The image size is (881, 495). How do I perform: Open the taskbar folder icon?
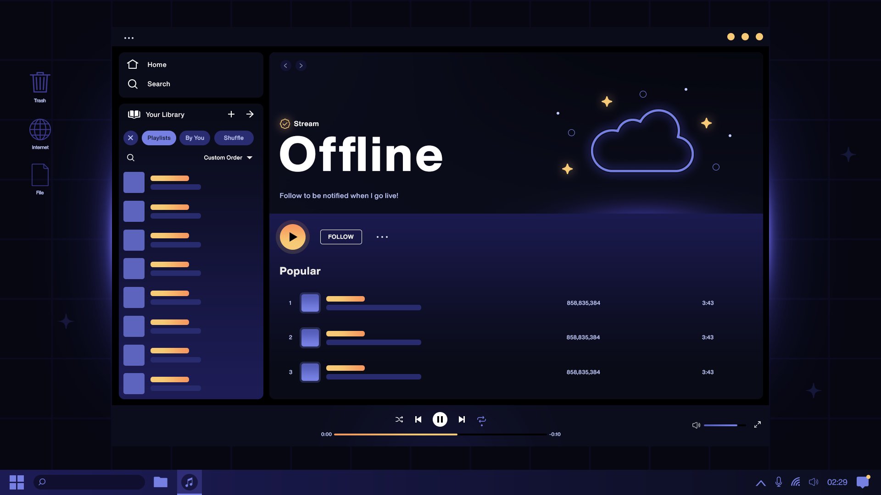point(161,482)
